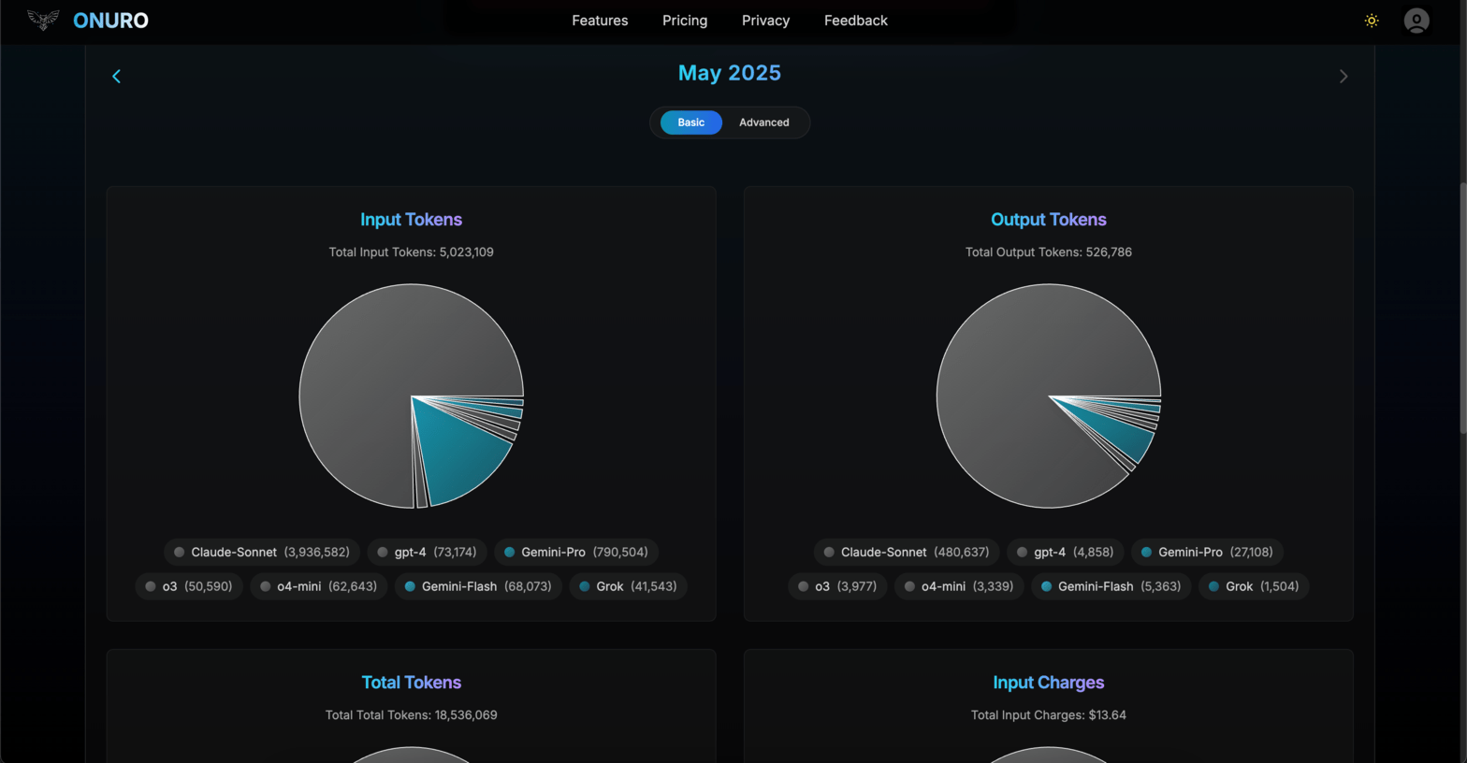The width and height of the screenshot is (1467, 763).
Task: Open the Features menu item
Action: click(x=600, y=21)
